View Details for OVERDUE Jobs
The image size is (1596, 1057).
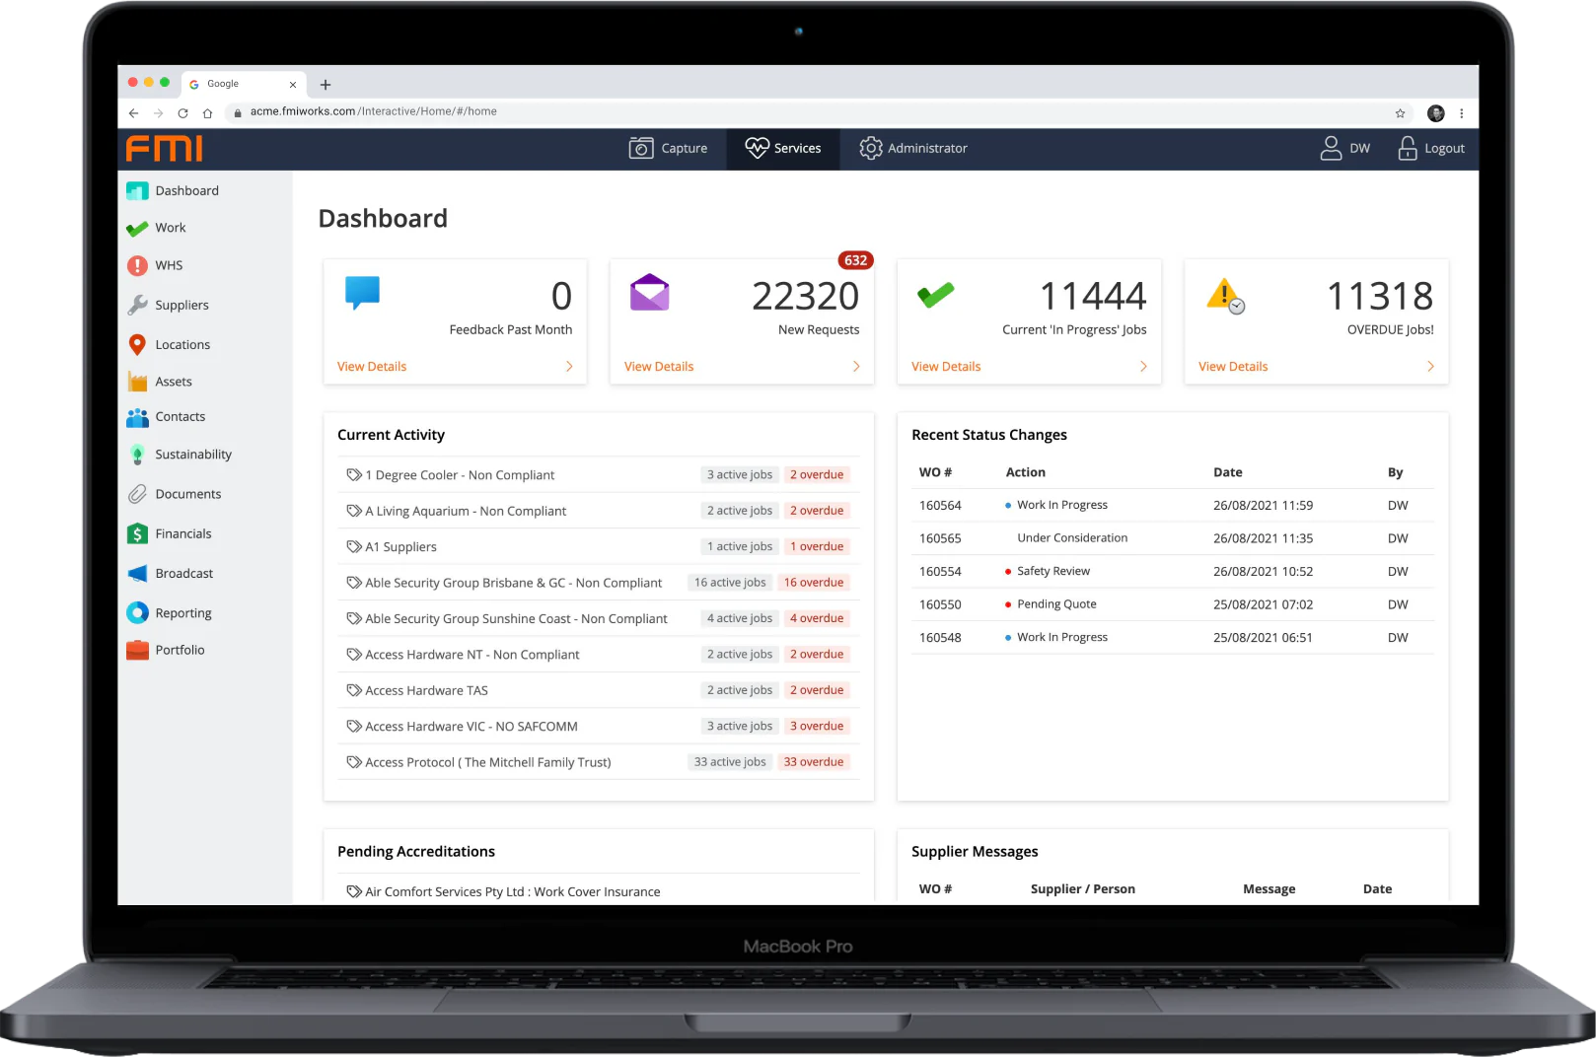1233,367
